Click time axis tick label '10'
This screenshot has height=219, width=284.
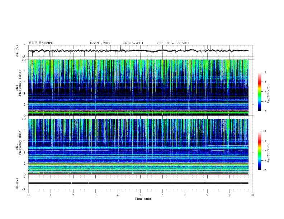coord(252,195)
